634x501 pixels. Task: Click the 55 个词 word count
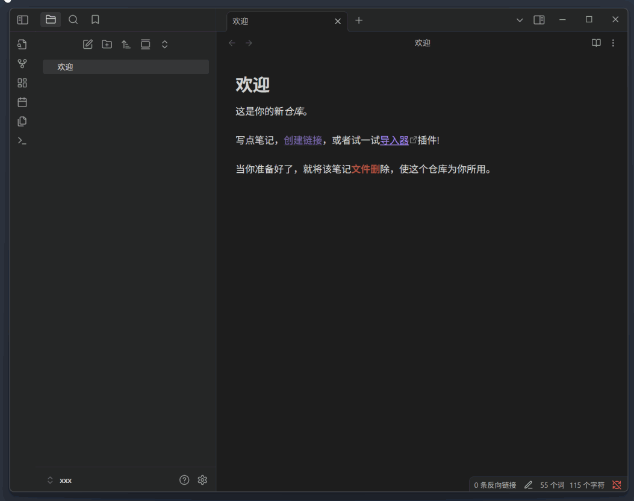tap(552, 485)
